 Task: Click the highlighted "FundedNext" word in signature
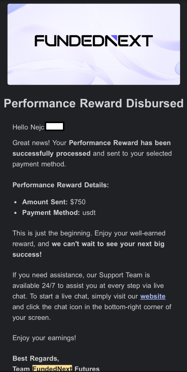coord(52,369)
